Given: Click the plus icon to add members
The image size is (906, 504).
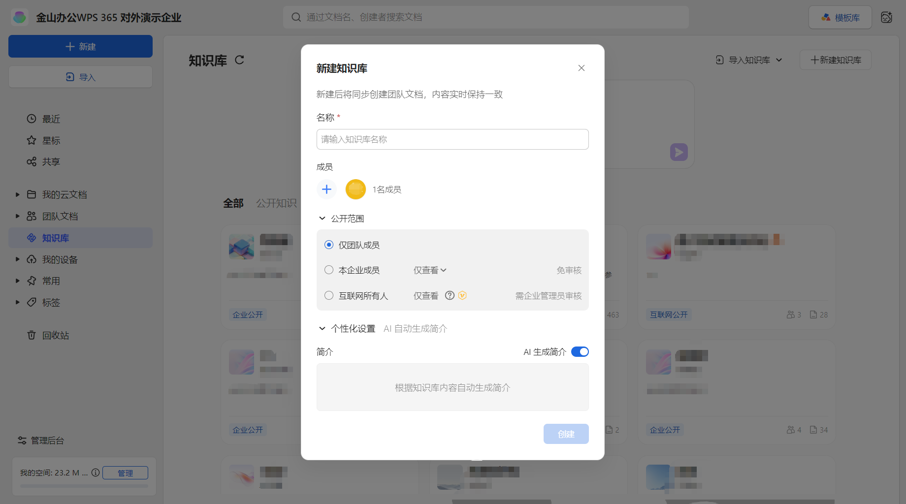Looking at the screenshot, I should (x=326, y=189).
